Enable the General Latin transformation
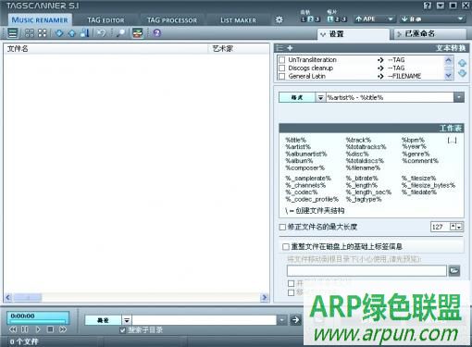472x347 pixels. click(281, 76)
